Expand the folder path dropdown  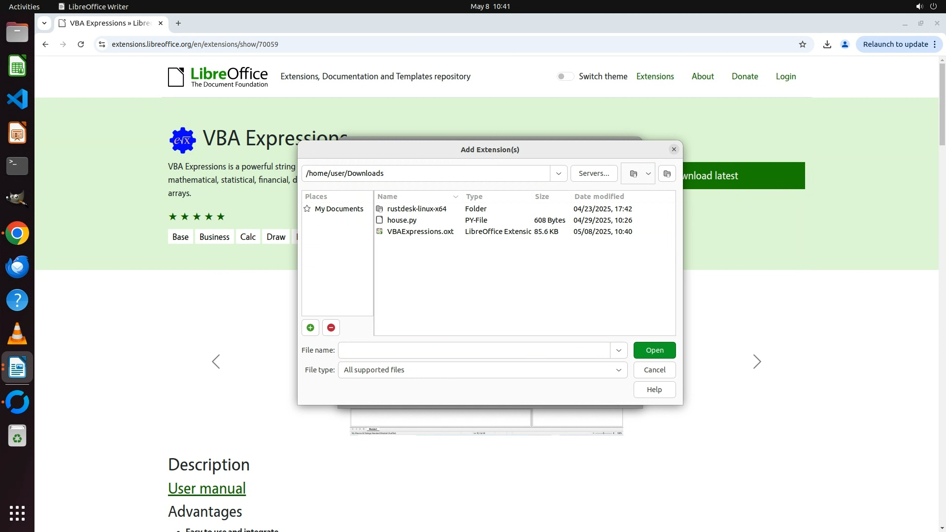coord(558,173)
